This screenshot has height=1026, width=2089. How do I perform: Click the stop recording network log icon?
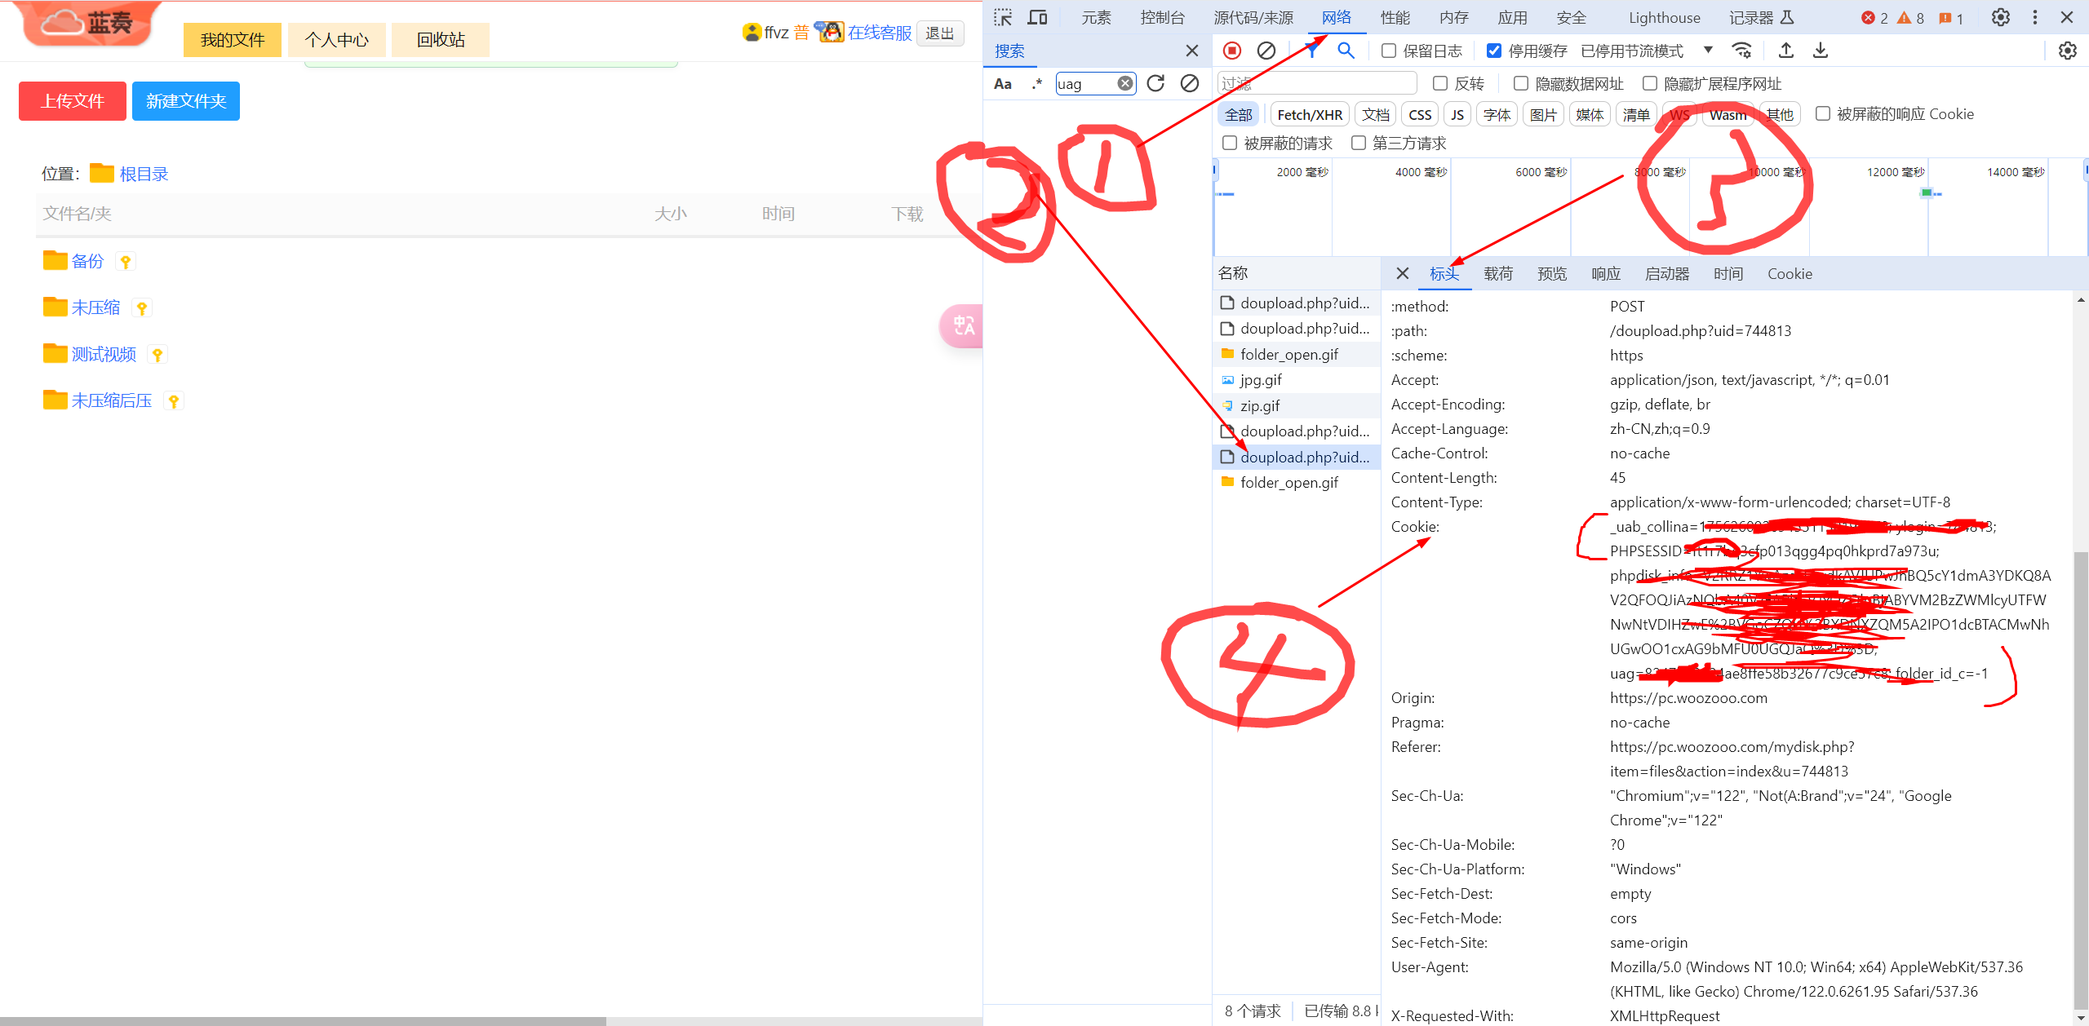[1232, 51]
